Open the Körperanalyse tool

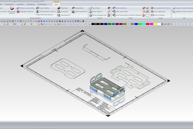tap(79, 8)
